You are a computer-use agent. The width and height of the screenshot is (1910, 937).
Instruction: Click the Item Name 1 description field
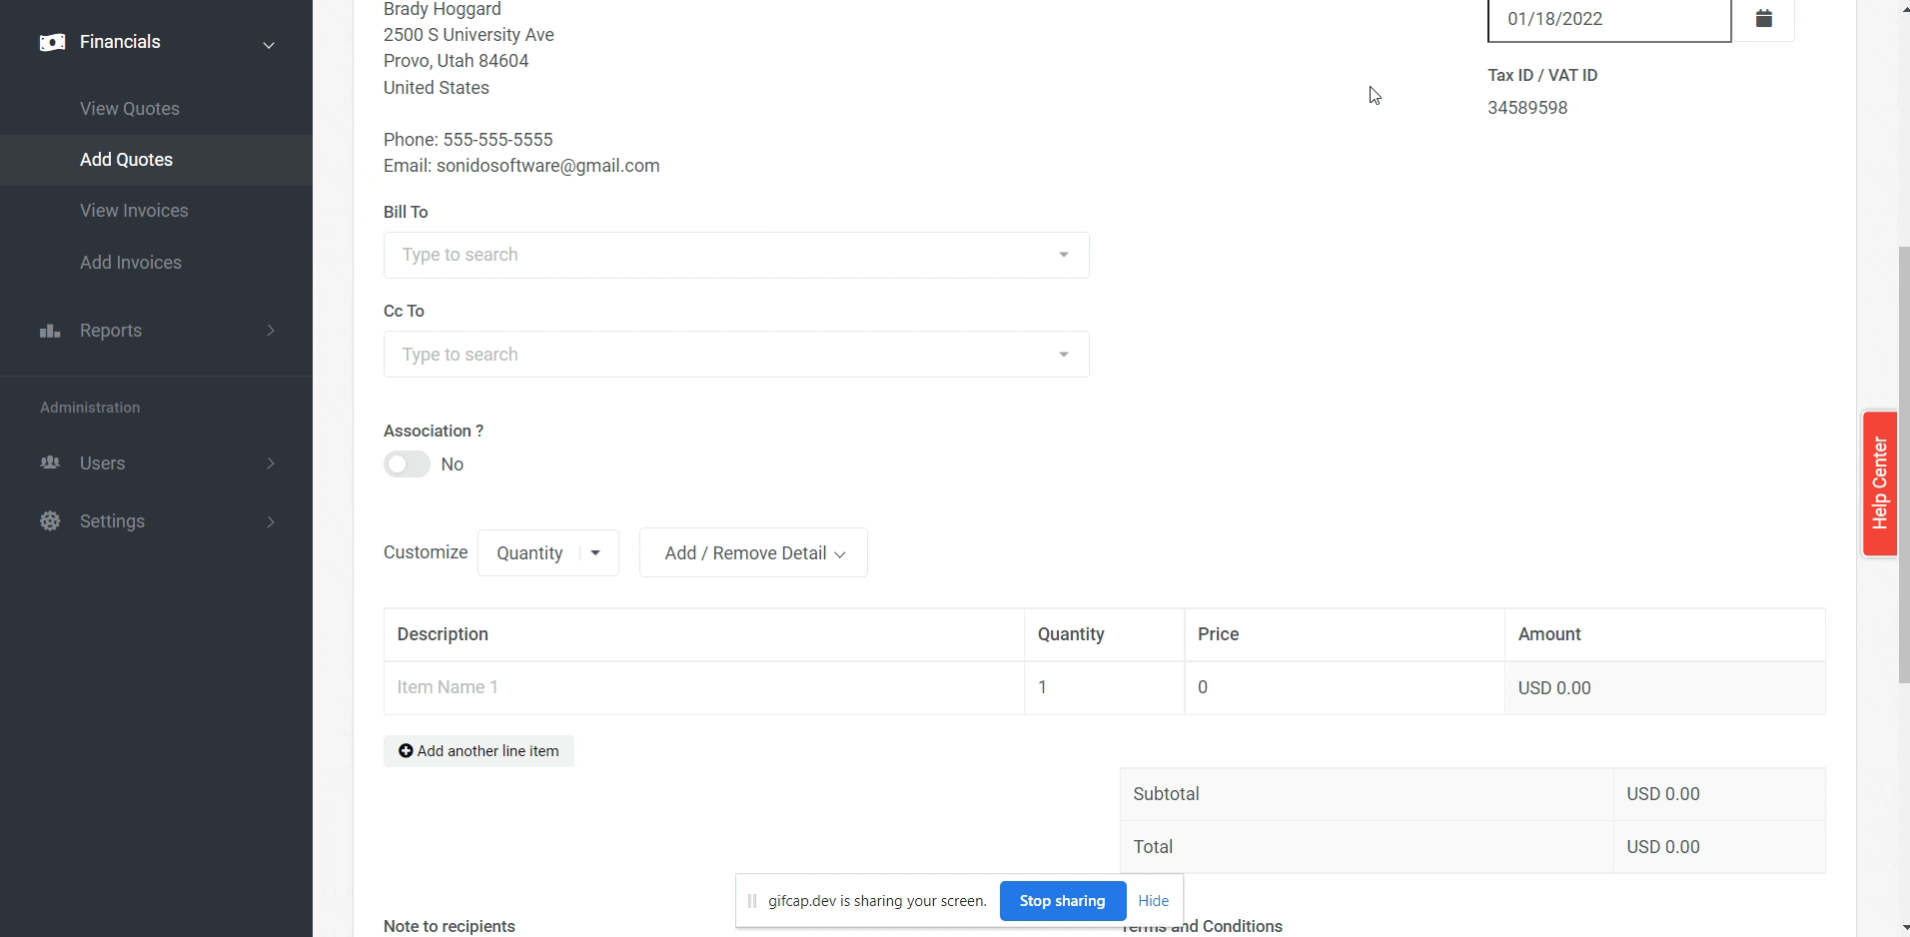(x=703, y=688)
